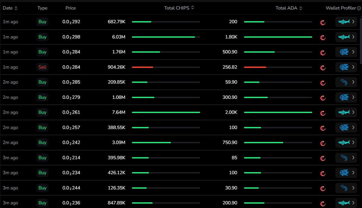Click the shark wallet icon in the 682.79K row
Screen dimensions: 362x208
click(x=344, y=22)
